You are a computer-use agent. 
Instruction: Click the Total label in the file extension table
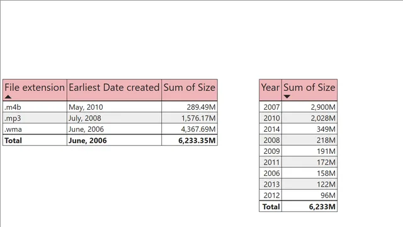tap(13, 141)
